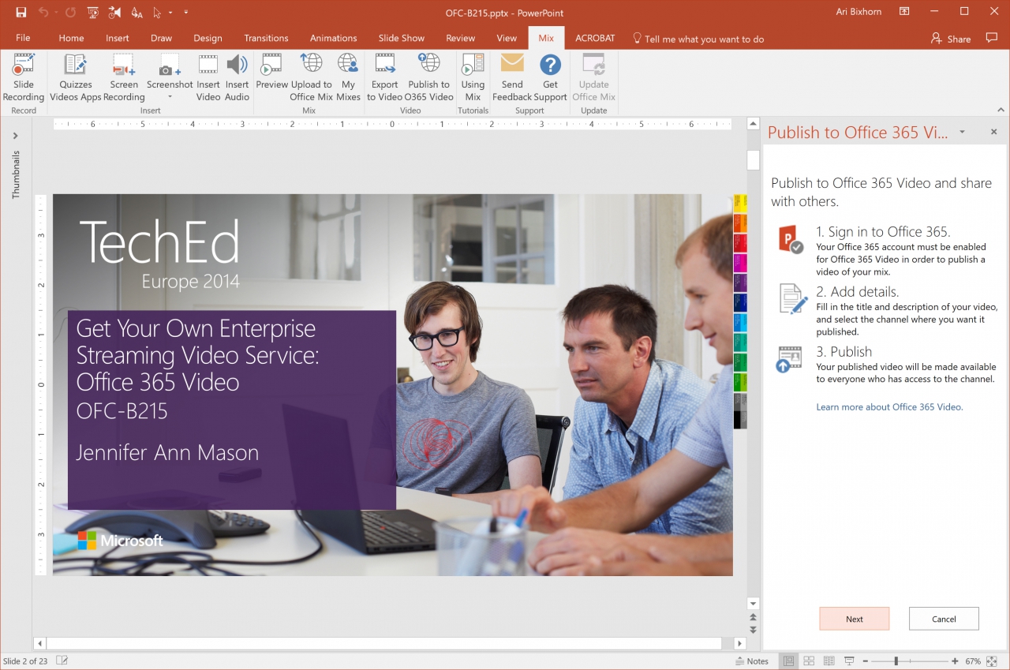Open Ribbon Display Options

click(905, 12)
